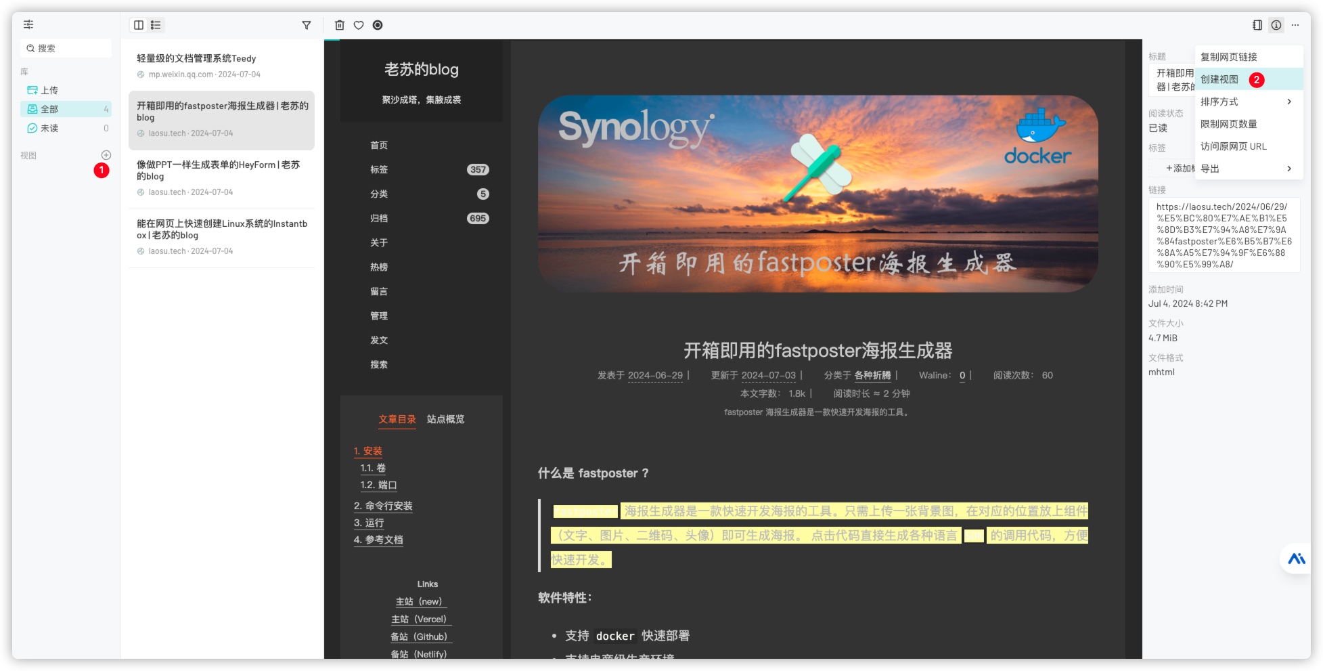Open the Teedy document management article
The image size is (1323, 671).
pyautogui.click(x=221, y=66)
